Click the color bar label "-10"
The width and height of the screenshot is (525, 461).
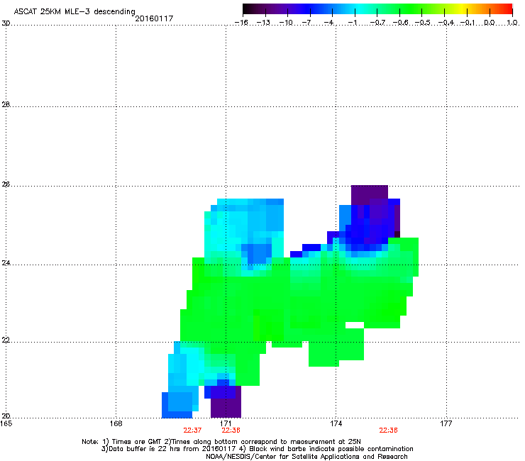[286, 23]
